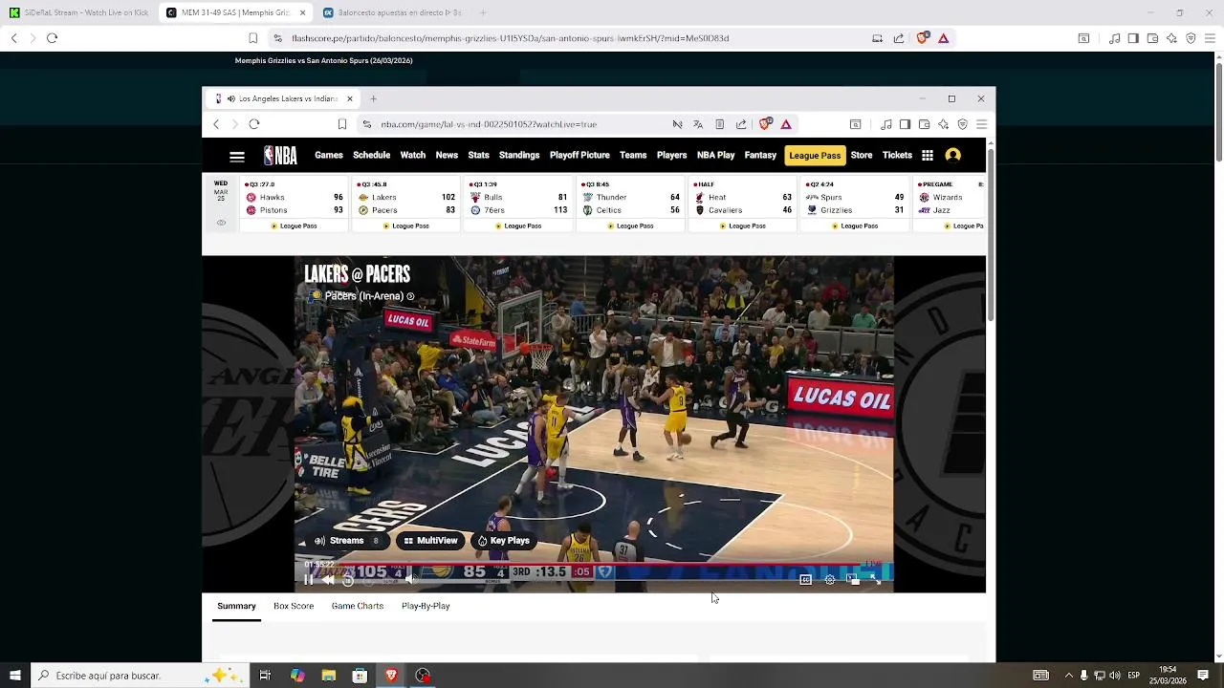
Task: Open Playoff Picture in NBA navigation
Action: click(x=579, y=155)
